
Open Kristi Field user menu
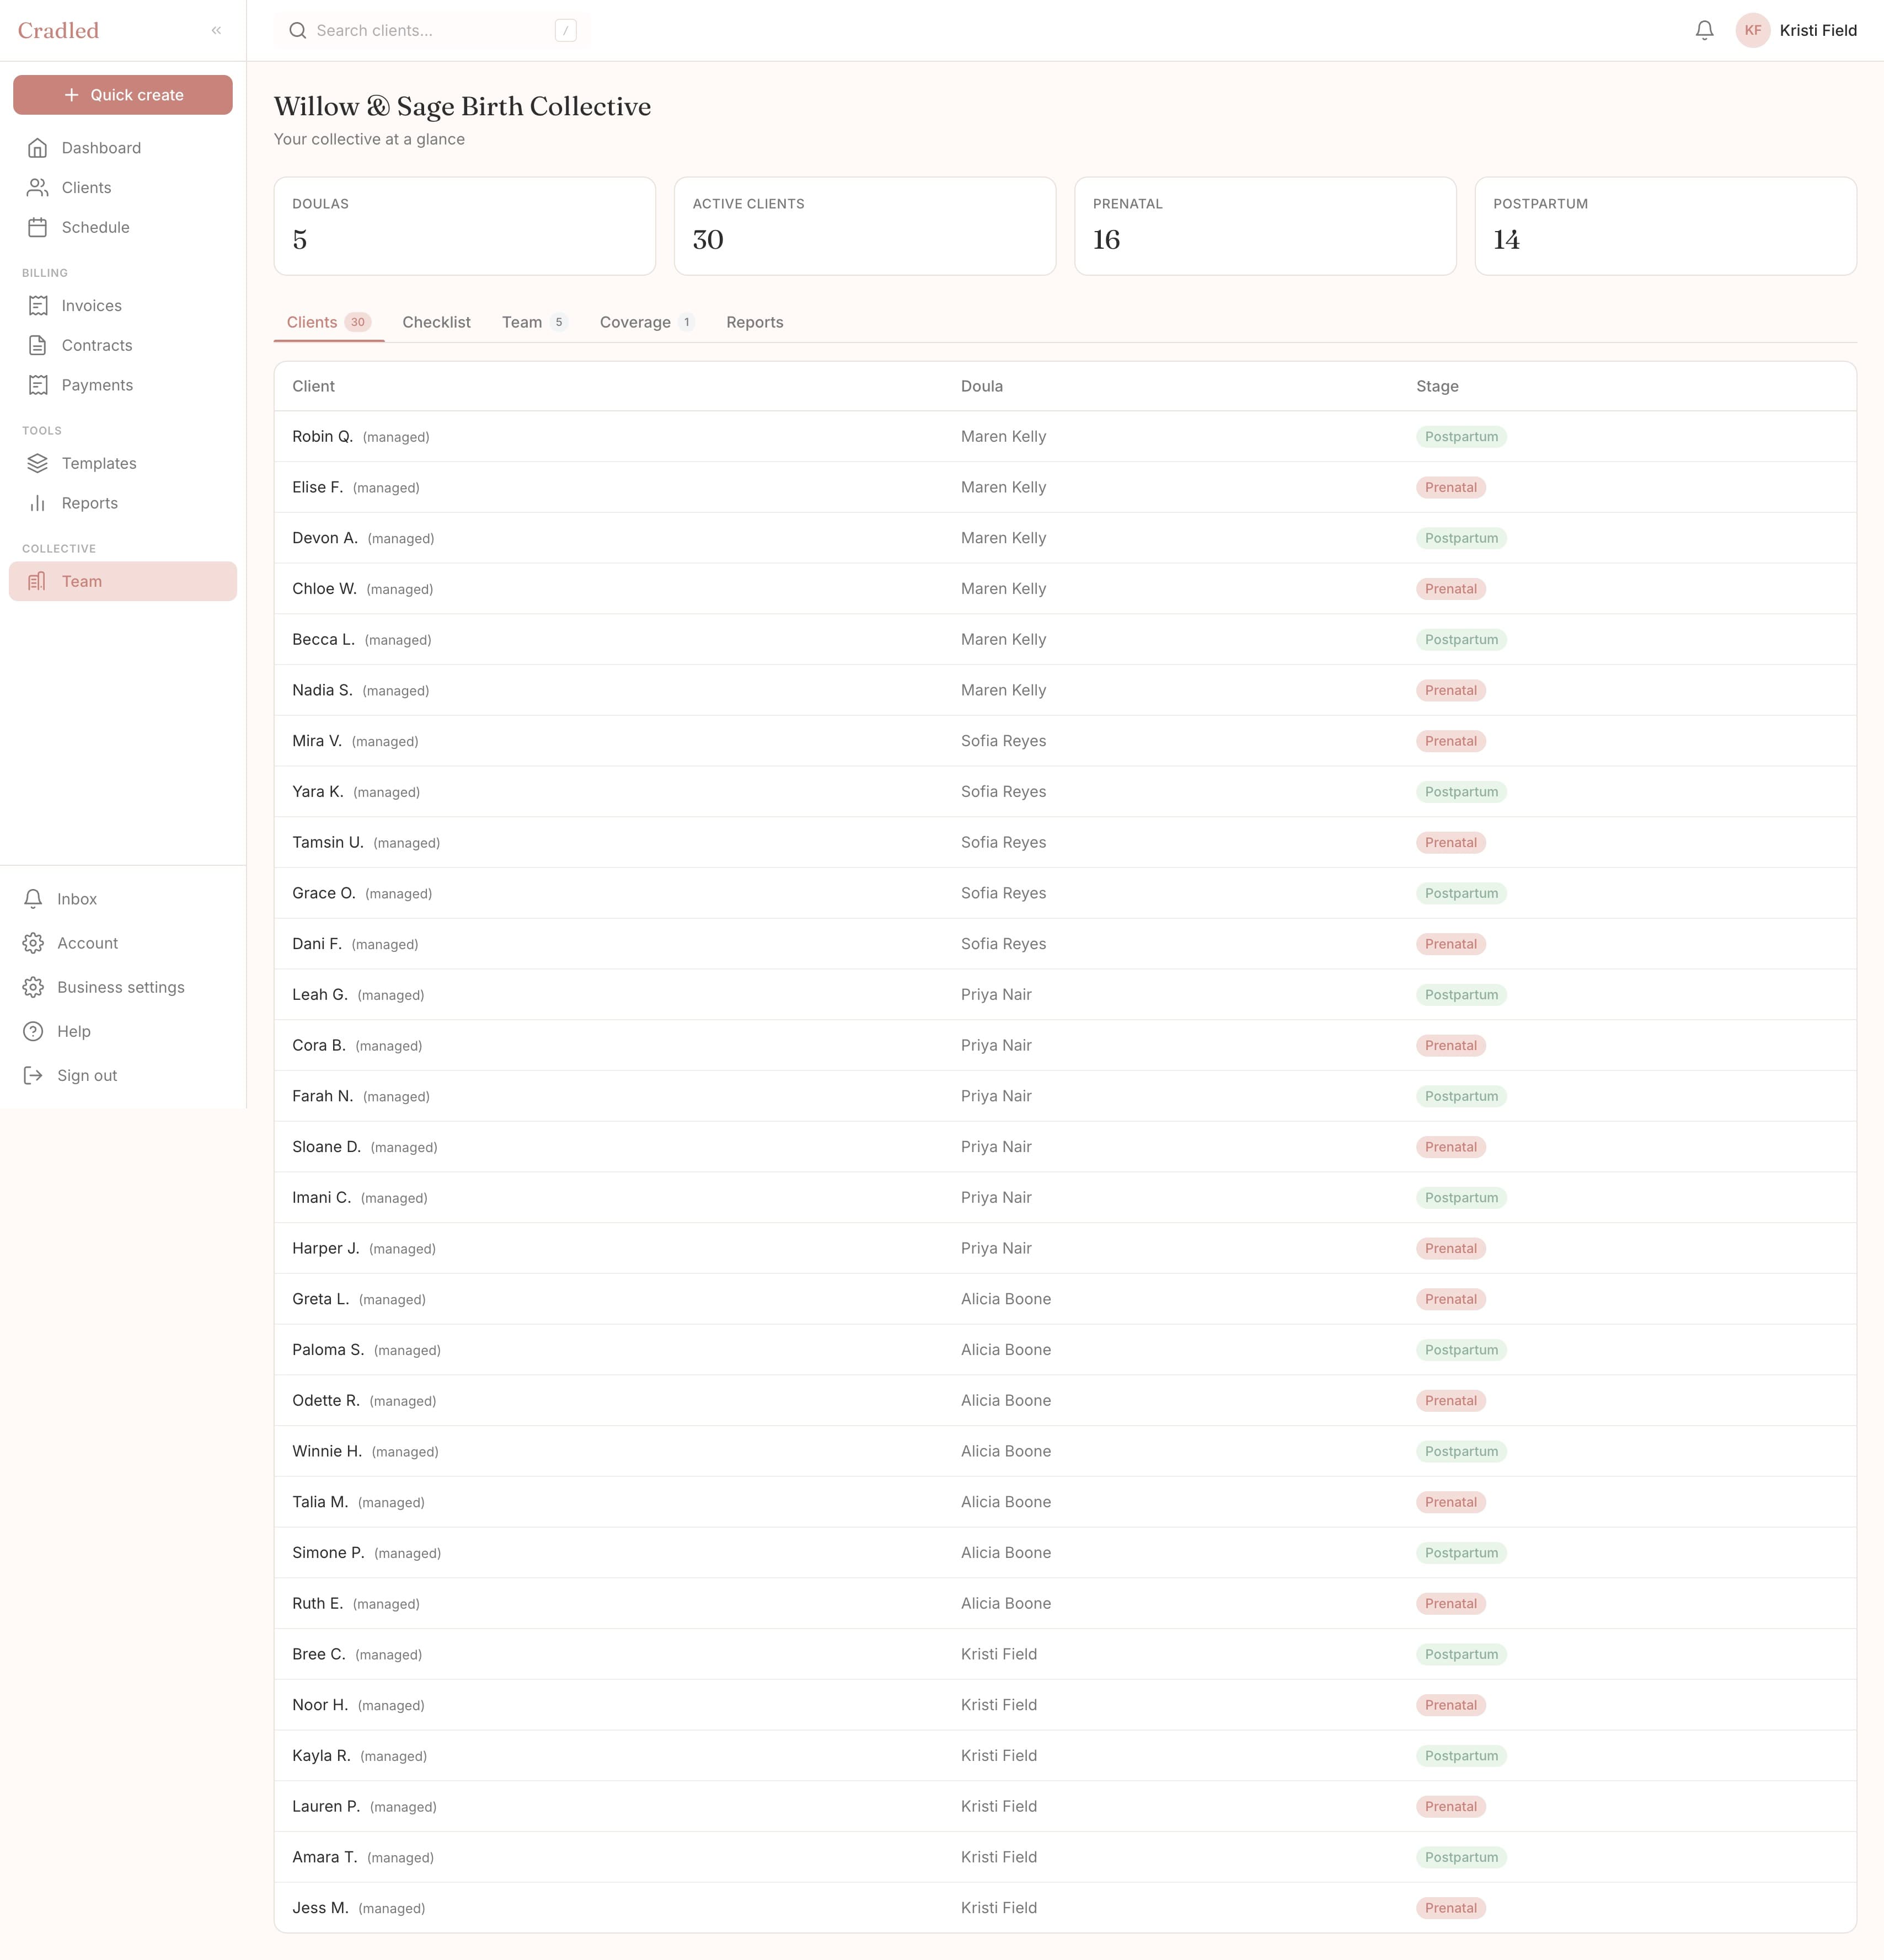(1796, 30)
